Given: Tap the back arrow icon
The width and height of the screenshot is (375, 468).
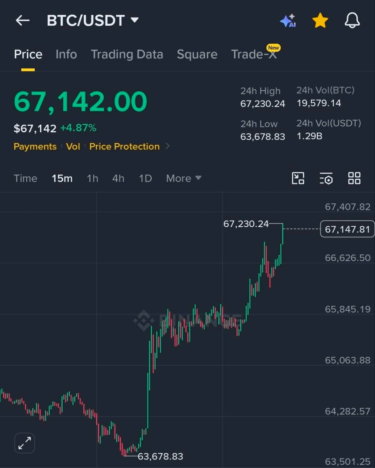Looking at the screenshot, I should coord(23,20).
